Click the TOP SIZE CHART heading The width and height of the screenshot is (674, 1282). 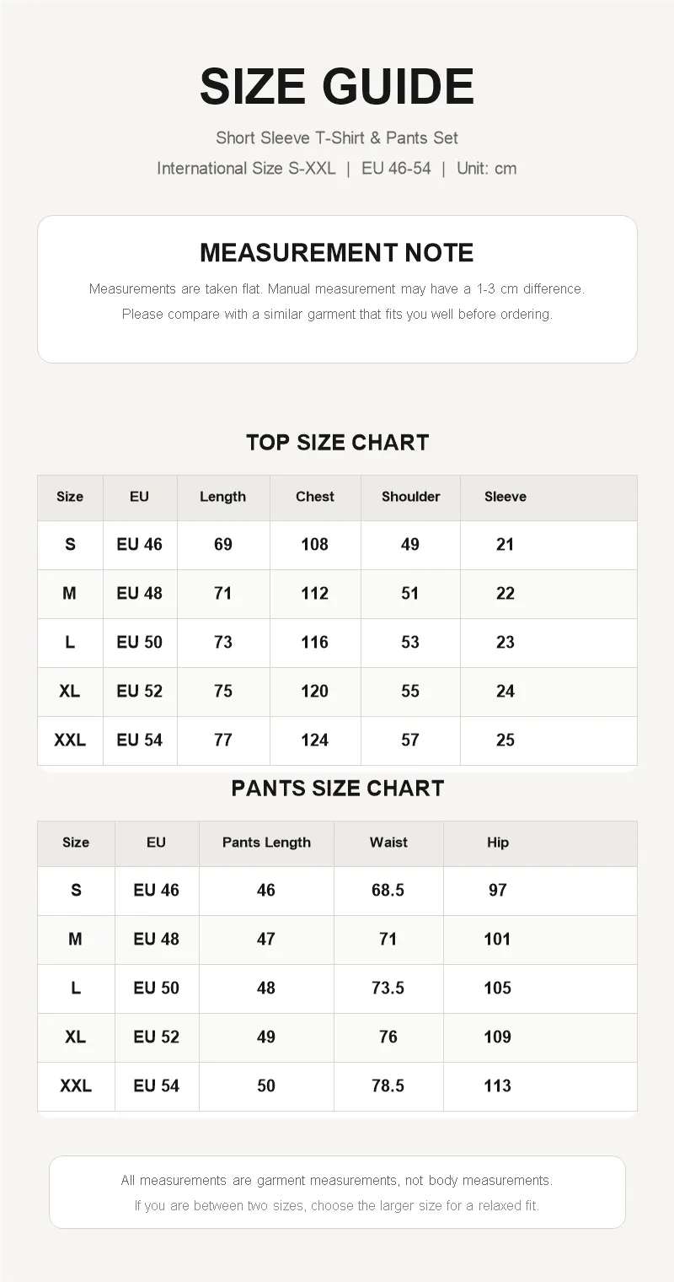click(337, 442)
